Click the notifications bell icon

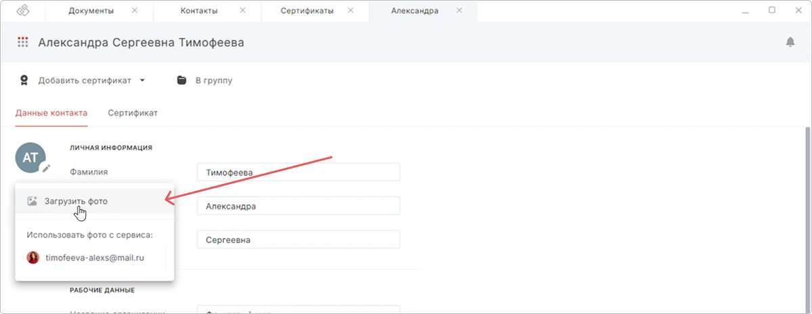pos(790,42)
